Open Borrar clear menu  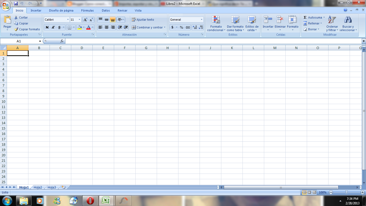pyautogui.click(x=311, y=29)
